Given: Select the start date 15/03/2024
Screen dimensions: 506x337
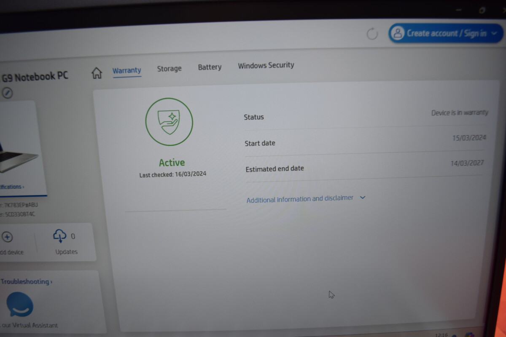Looking at the screenshot, I should [x=469, y=138].
